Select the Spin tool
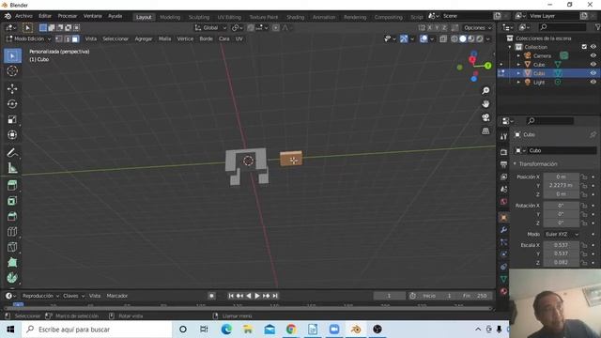Image resolution: width=601 pixels, height=338 pixels. coord(12,278)
